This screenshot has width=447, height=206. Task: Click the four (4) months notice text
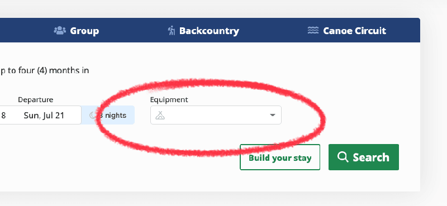click(x=45, y=70)
